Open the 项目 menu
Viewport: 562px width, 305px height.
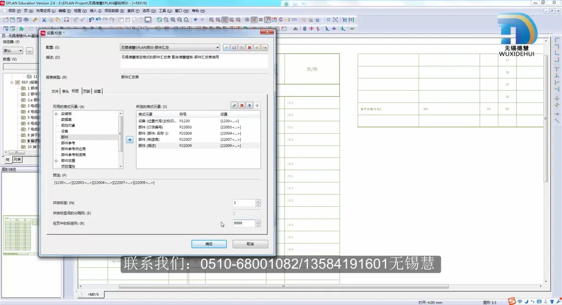[14, 11]
